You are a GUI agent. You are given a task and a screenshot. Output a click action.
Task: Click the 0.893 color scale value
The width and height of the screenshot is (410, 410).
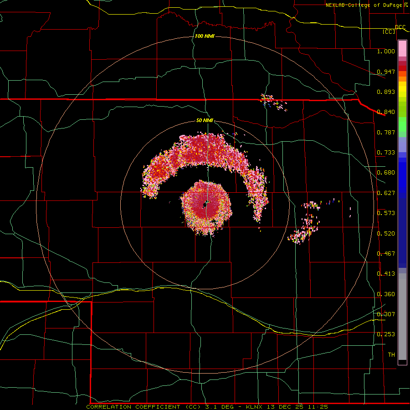[386, 92]
